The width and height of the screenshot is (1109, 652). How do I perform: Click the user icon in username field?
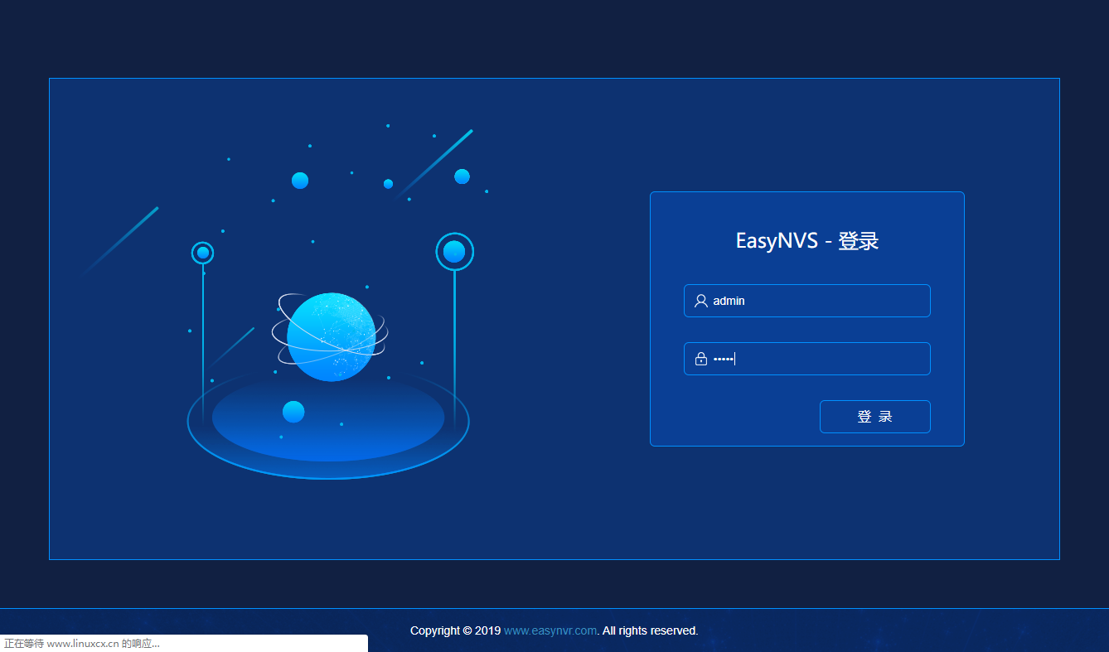pyautogui.click(x=701, y=301)
